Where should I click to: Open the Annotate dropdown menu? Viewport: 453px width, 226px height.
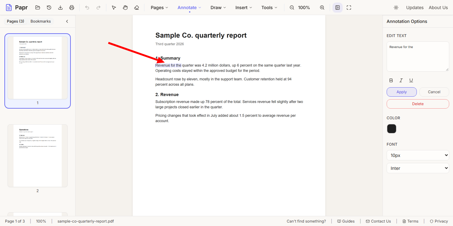189,8
